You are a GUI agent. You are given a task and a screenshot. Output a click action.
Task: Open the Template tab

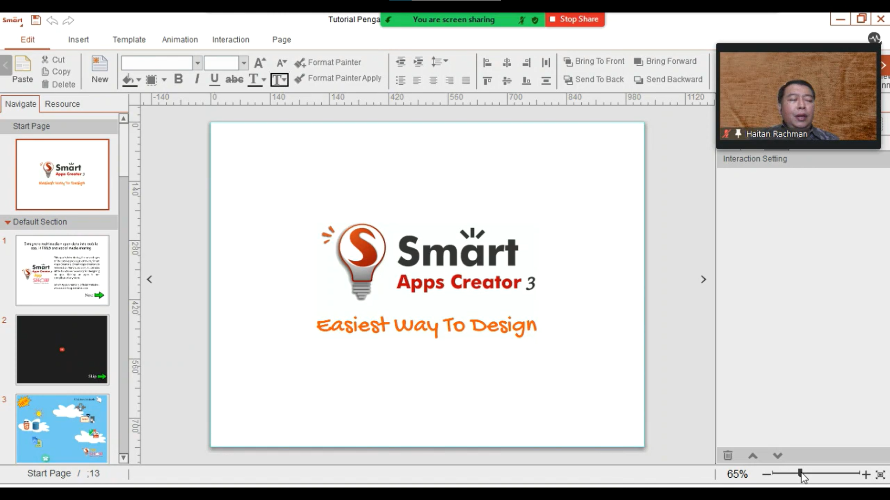coord(129,40)
